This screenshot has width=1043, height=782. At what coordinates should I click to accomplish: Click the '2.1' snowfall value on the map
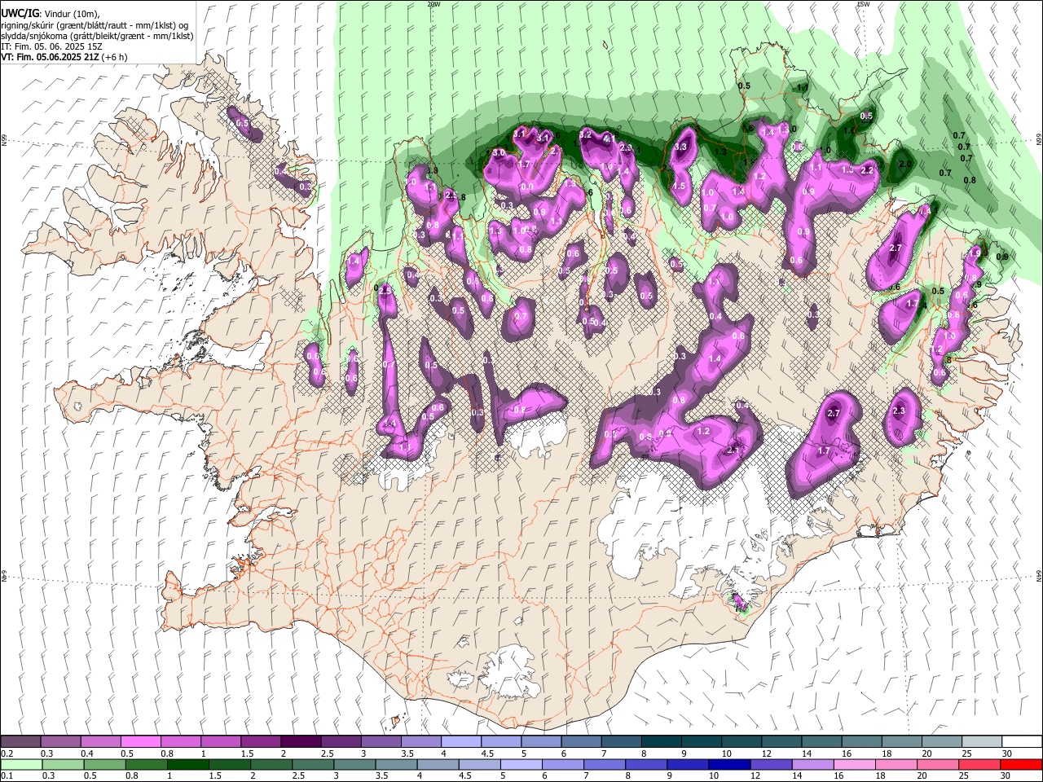tap(733, 450)
